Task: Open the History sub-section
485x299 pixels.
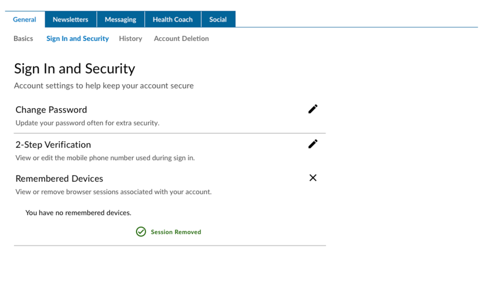Action: coord(131,39)
